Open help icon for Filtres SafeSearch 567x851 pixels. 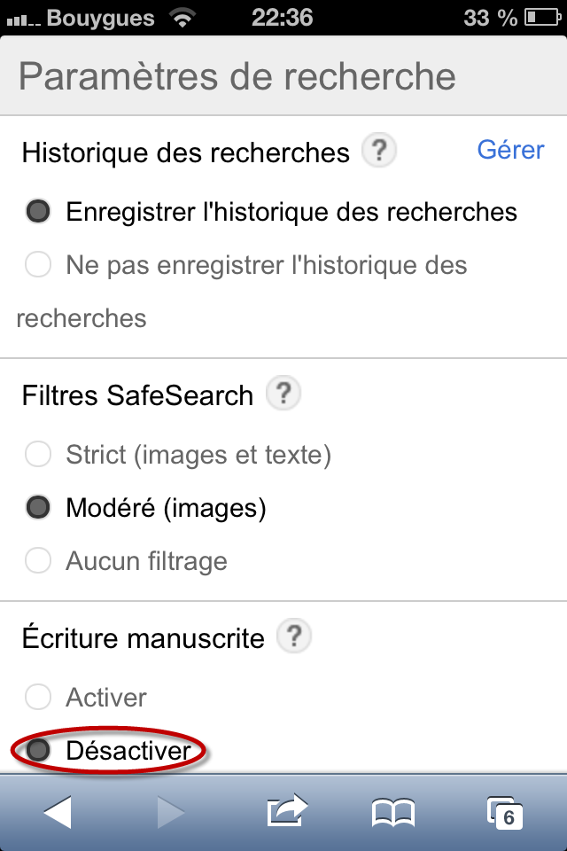pos(283,393)
